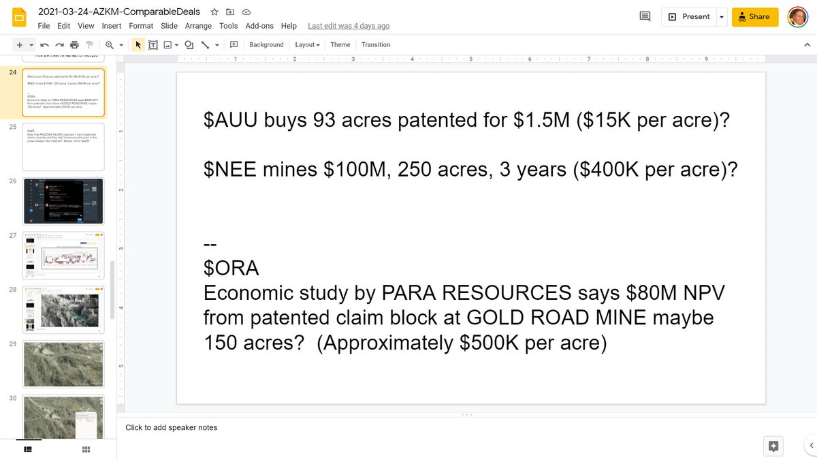Select the line tool
The width and height of the screenshot is (817, 460).
[x=205, y=45]
